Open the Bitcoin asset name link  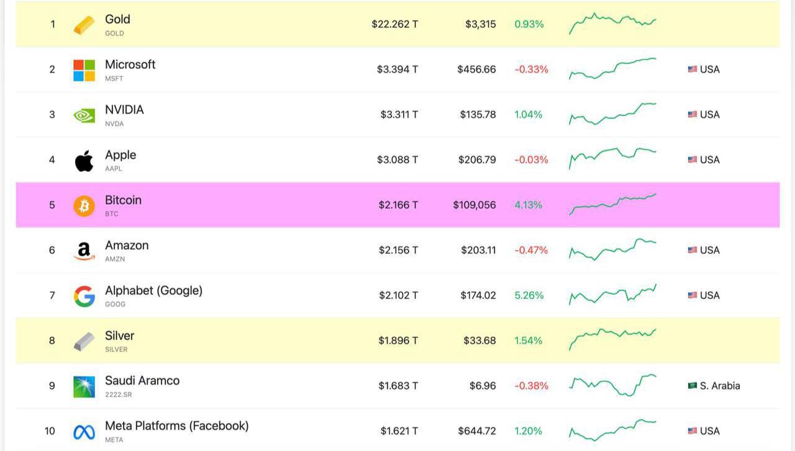(123, 200)
